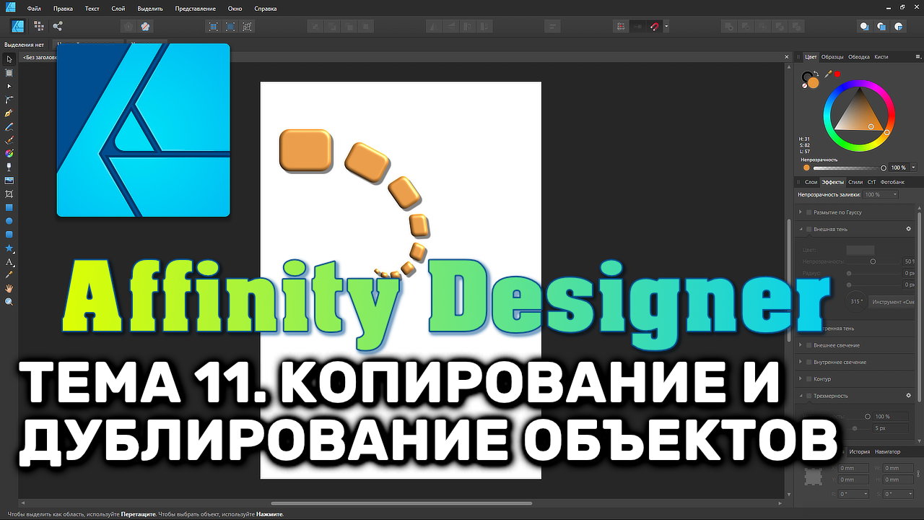Select the Place Image tool
The height and width of the screenshot is (520, 924).
click(9, 181)
